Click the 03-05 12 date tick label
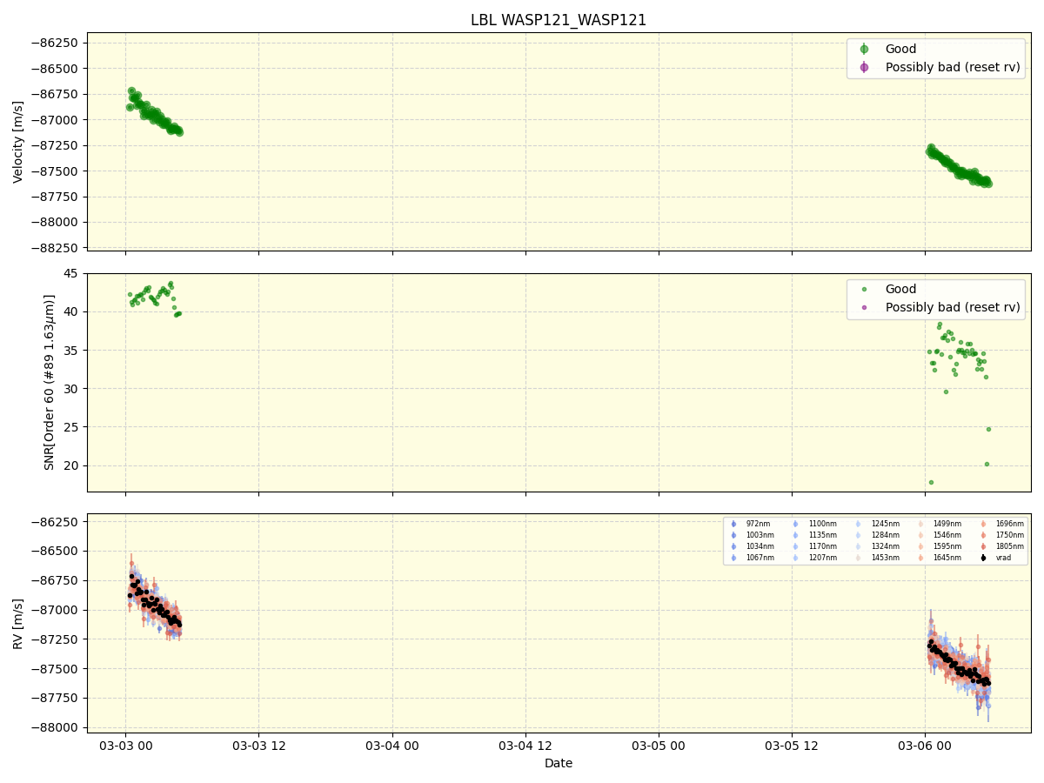The image size is (1044, 783). tap(792, 746)
